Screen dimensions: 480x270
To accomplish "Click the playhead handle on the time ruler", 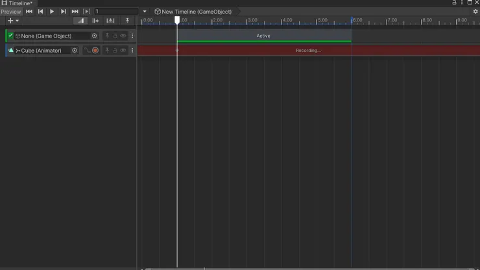I will coord(177,20).
